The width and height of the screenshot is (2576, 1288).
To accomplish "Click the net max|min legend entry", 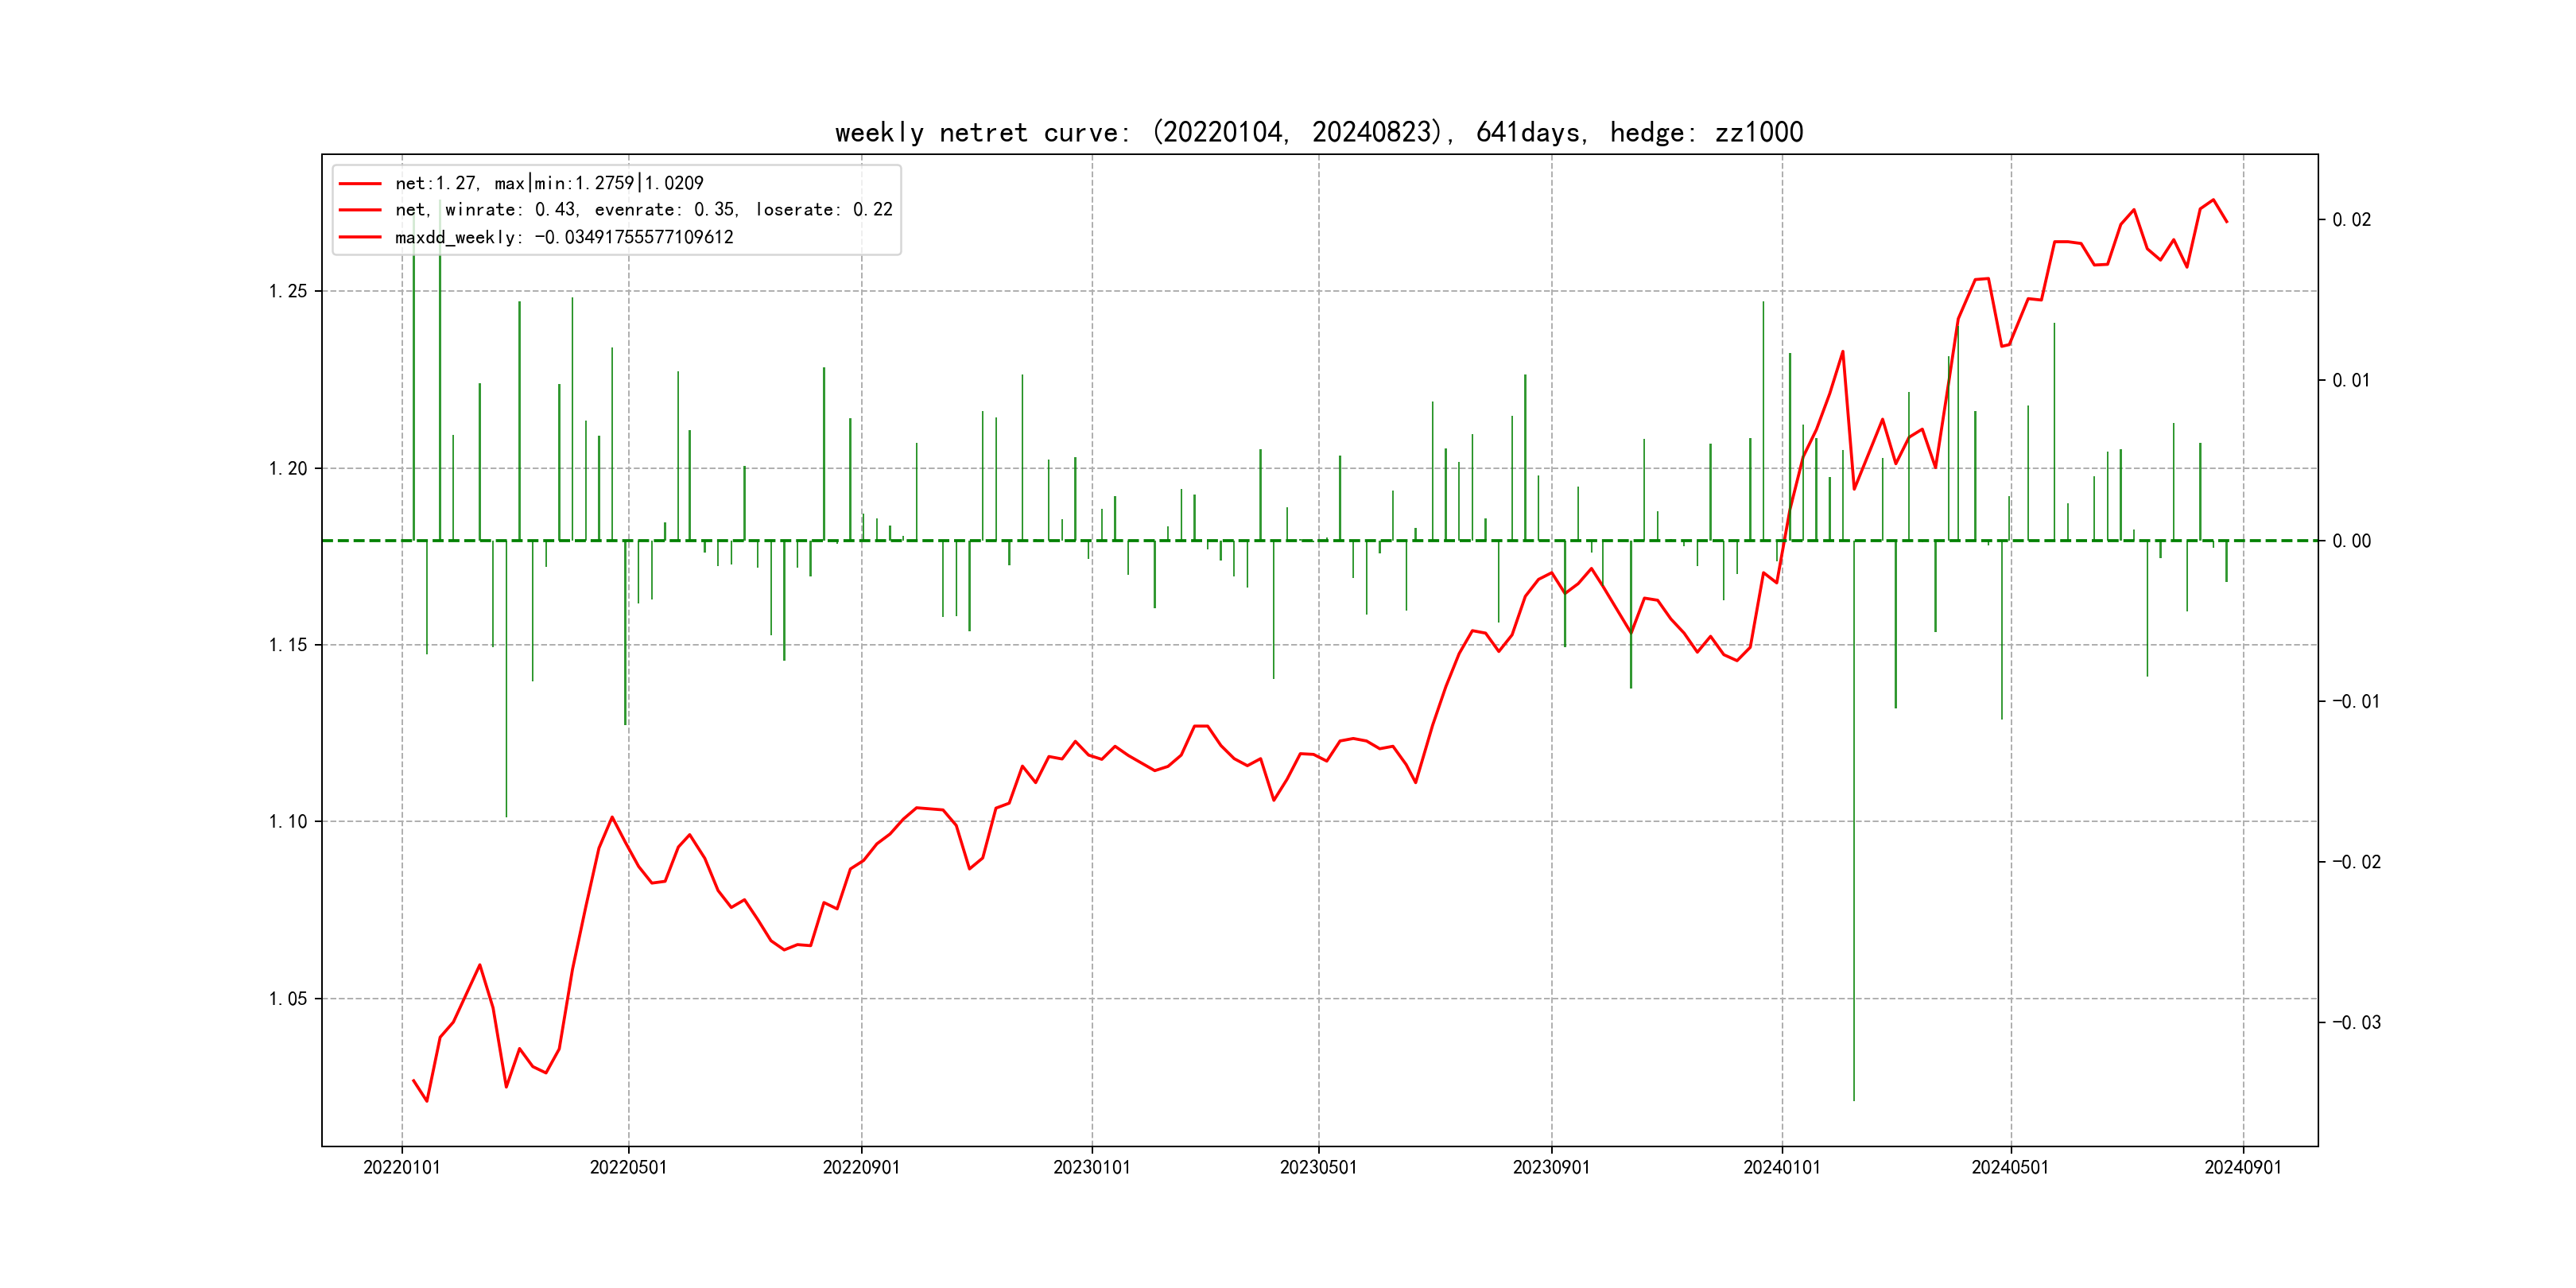I will click(549, 183).
